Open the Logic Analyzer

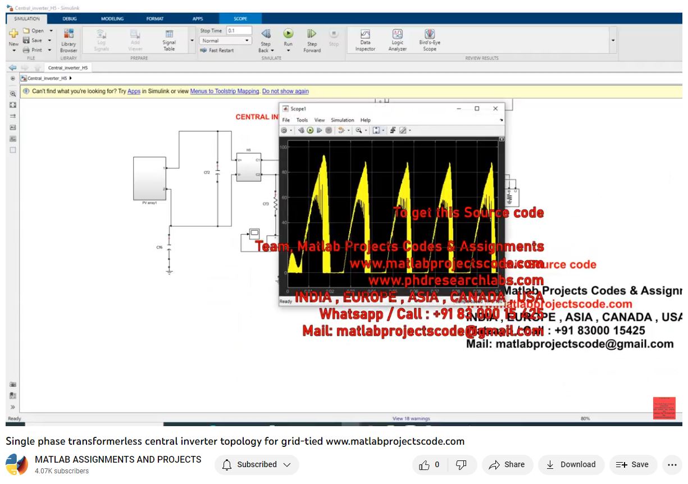397,41
